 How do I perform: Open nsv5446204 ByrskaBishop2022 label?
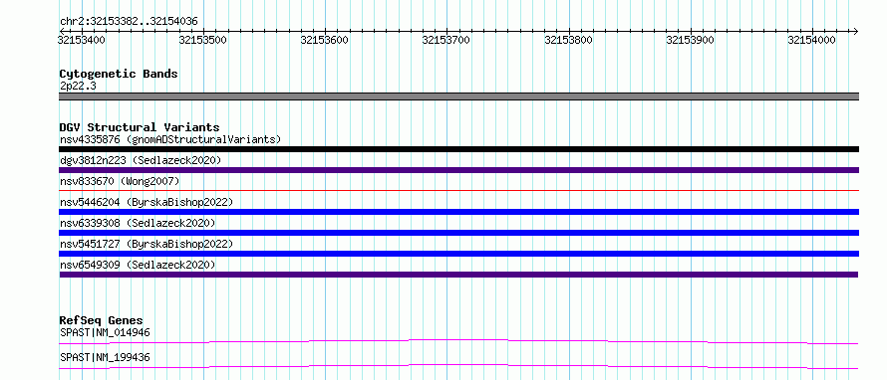(x=146, y=202)
